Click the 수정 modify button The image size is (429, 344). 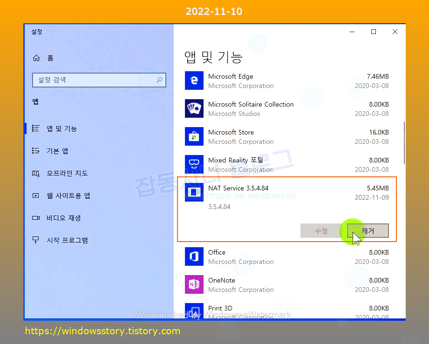(321, 231)
